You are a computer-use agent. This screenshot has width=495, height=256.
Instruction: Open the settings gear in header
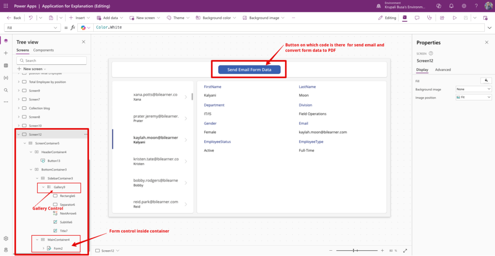[x=464, y=6]
